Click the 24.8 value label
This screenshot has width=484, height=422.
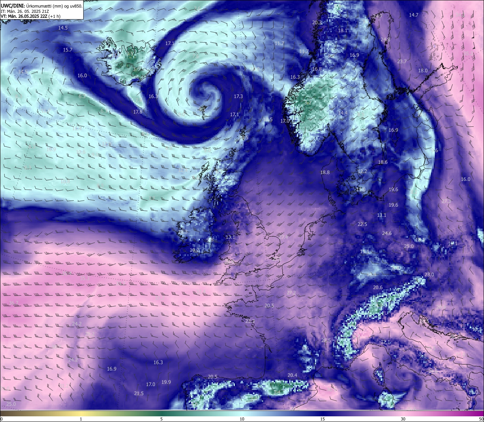385,40
